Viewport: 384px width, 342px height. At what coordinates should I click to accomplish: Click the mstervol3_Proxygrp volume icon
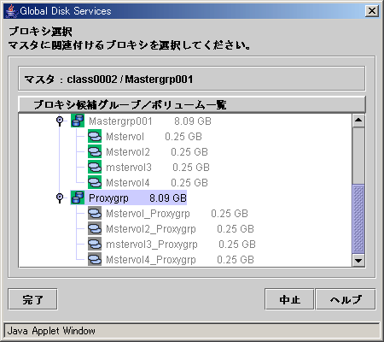95,244
